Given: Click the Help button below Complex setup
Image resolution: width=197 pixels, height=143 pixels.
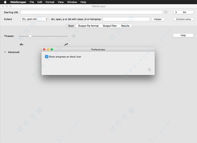Looking at the screenshot, I should pos(183,35).
